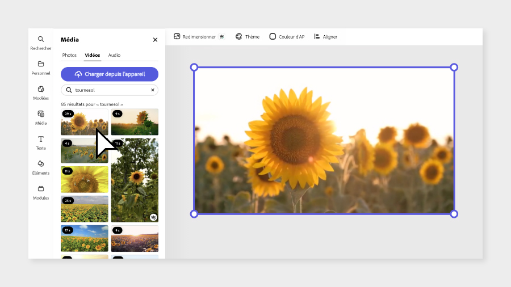Open the Éléments shapes section
The width and height of the screenshot is (511, 287).
(41, 167)
